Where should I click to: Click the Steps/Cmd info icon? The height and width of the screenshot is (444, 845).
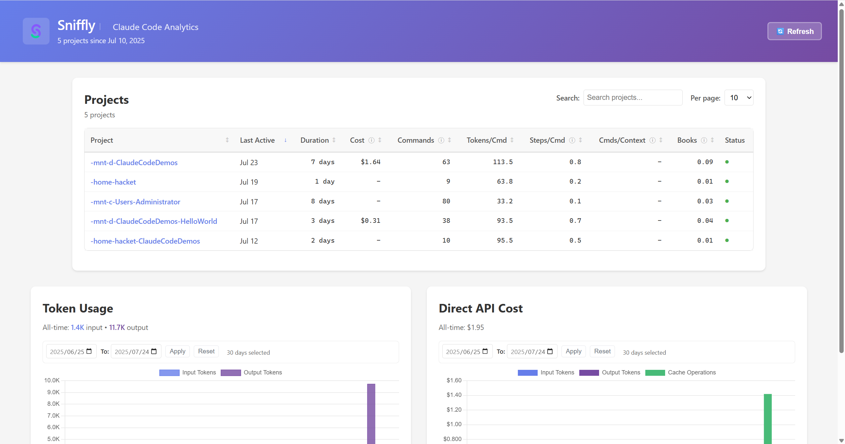pos(572,140)
